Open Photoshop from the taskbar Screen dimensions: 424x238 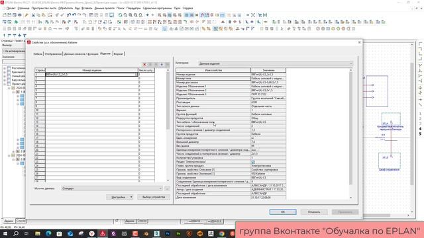pos(168,233)
